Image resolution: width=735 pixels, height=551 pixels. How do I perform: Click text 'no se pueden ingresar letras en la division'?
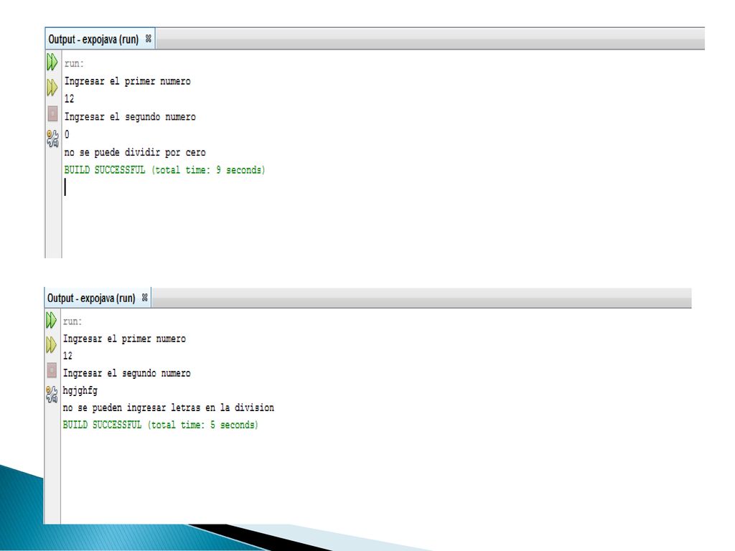[x=168, y=408]
